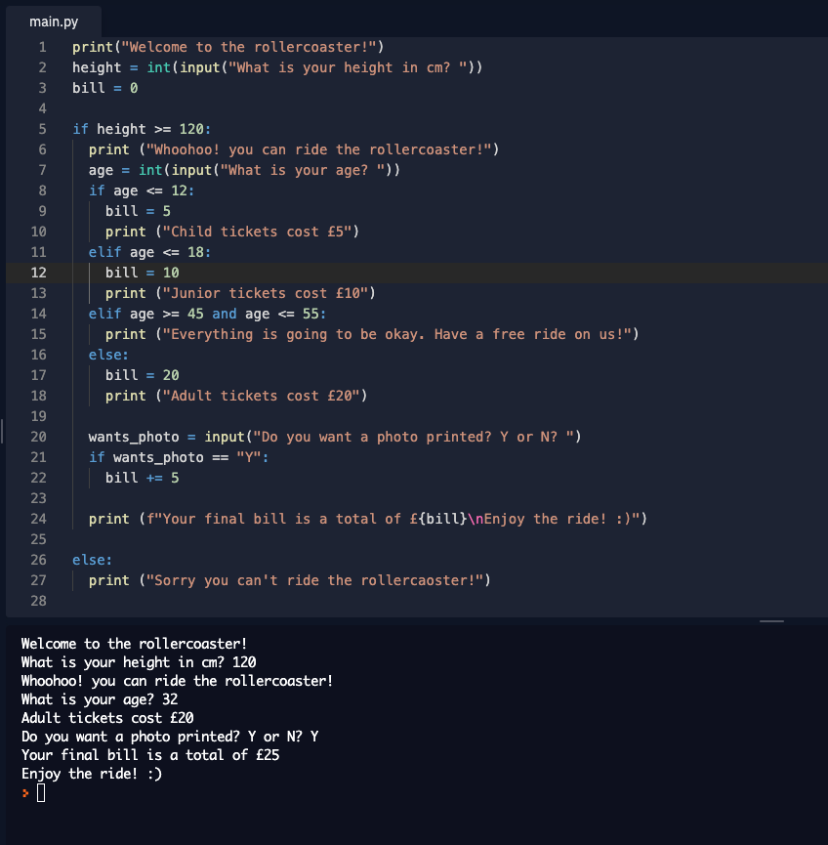Click the console/editor divider handle

[771, 621]
